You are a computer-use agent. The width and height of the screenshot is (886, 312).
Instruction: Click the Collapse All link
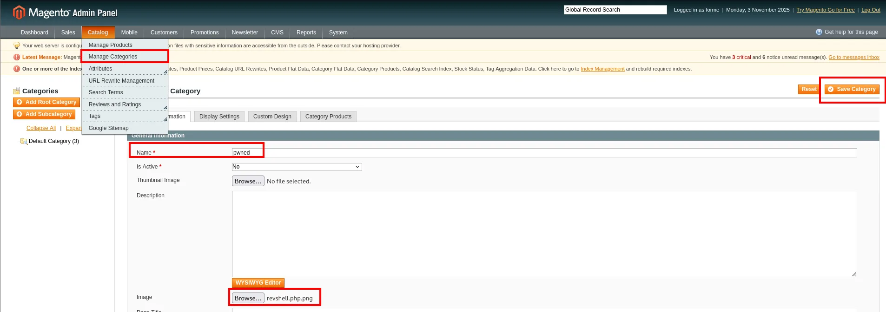pyautogui.click(x=41, y=128)
